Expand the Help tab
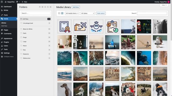This screenshot has width=172, height=96. coord(164,5)
